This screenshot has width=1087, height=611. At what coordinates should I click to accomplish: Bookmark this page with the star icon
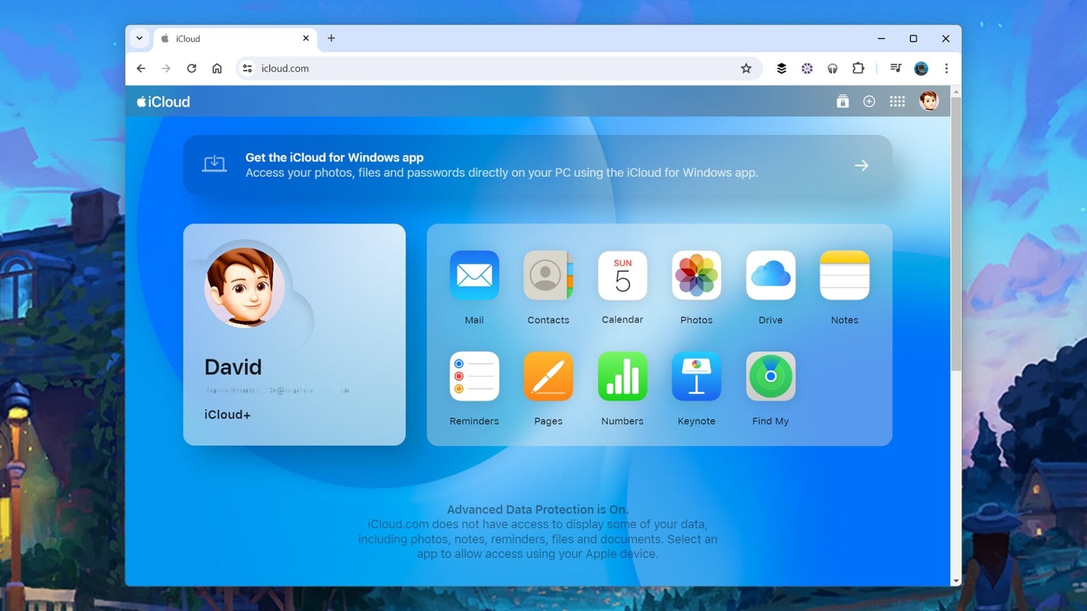[747, 68]
